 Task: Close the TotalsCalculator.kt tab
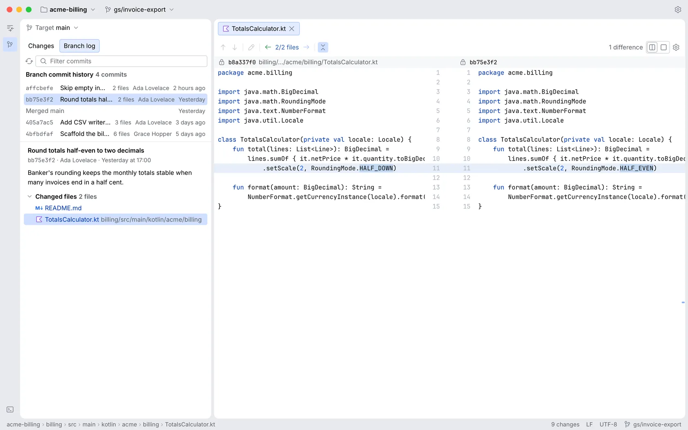[292, 29]
